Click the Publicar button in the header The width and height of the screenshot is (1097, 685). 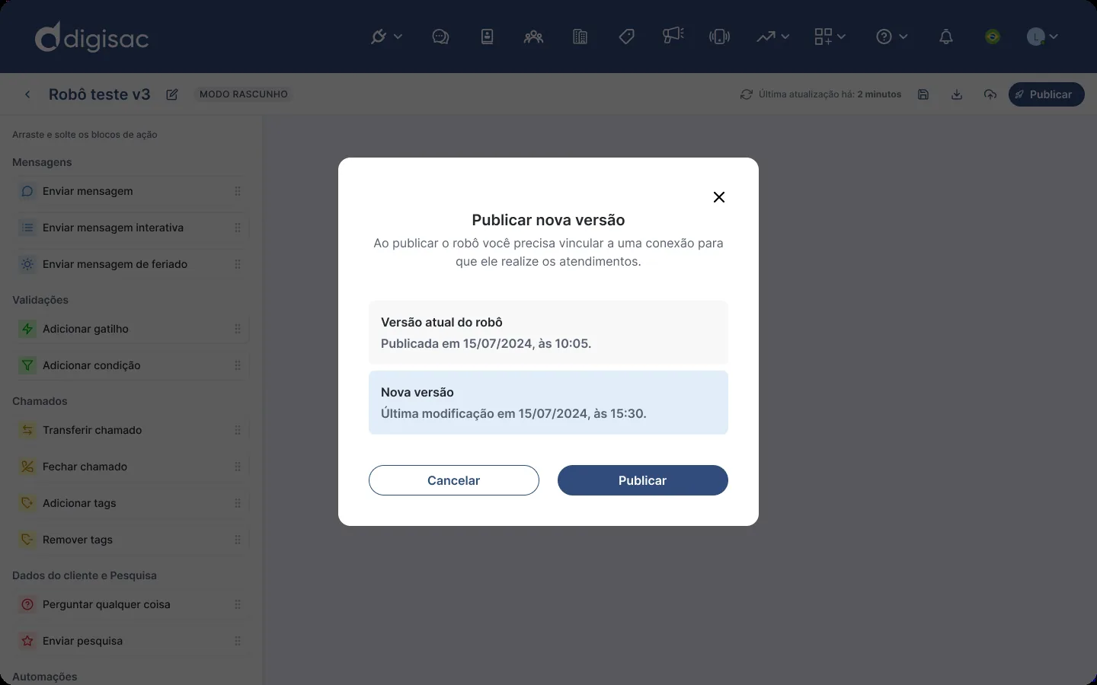[x=1046, y=94]
